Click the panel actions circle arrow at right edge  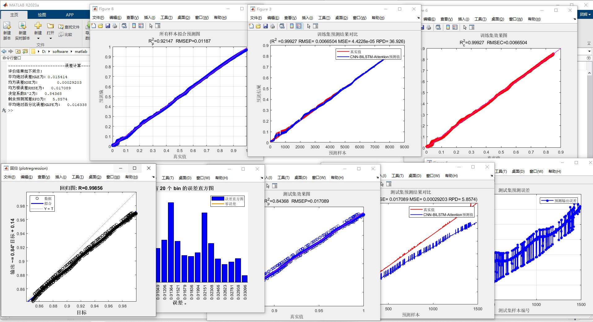(589, 58)
